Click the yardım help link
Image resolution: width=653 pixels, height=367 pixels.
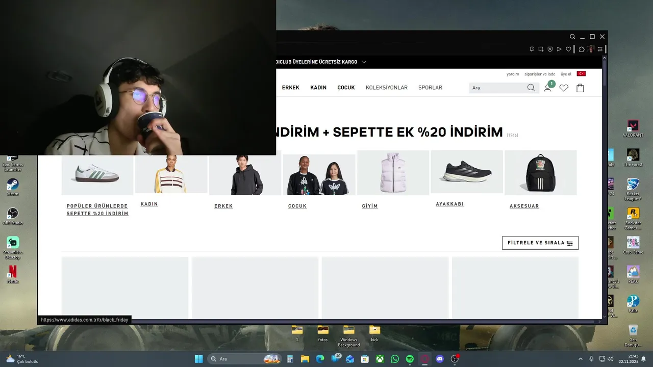[513, 74]
